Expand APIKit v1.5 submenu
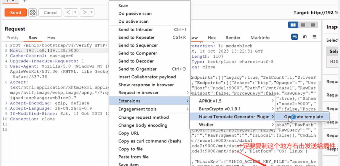 click(233, 101)
